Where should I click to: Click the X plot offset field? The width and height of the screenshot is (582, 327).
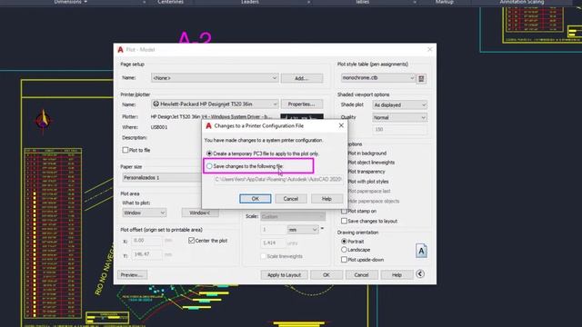pos(146,241)
